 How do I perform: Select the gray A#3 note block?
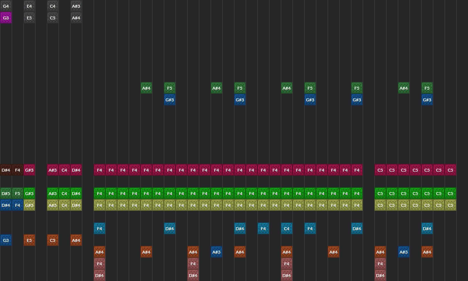(x=76, y=6)
